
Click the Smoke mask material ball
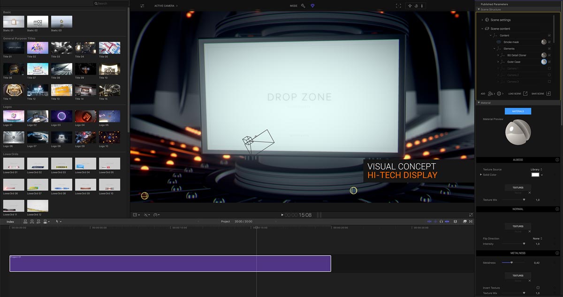tap(544, 42)
